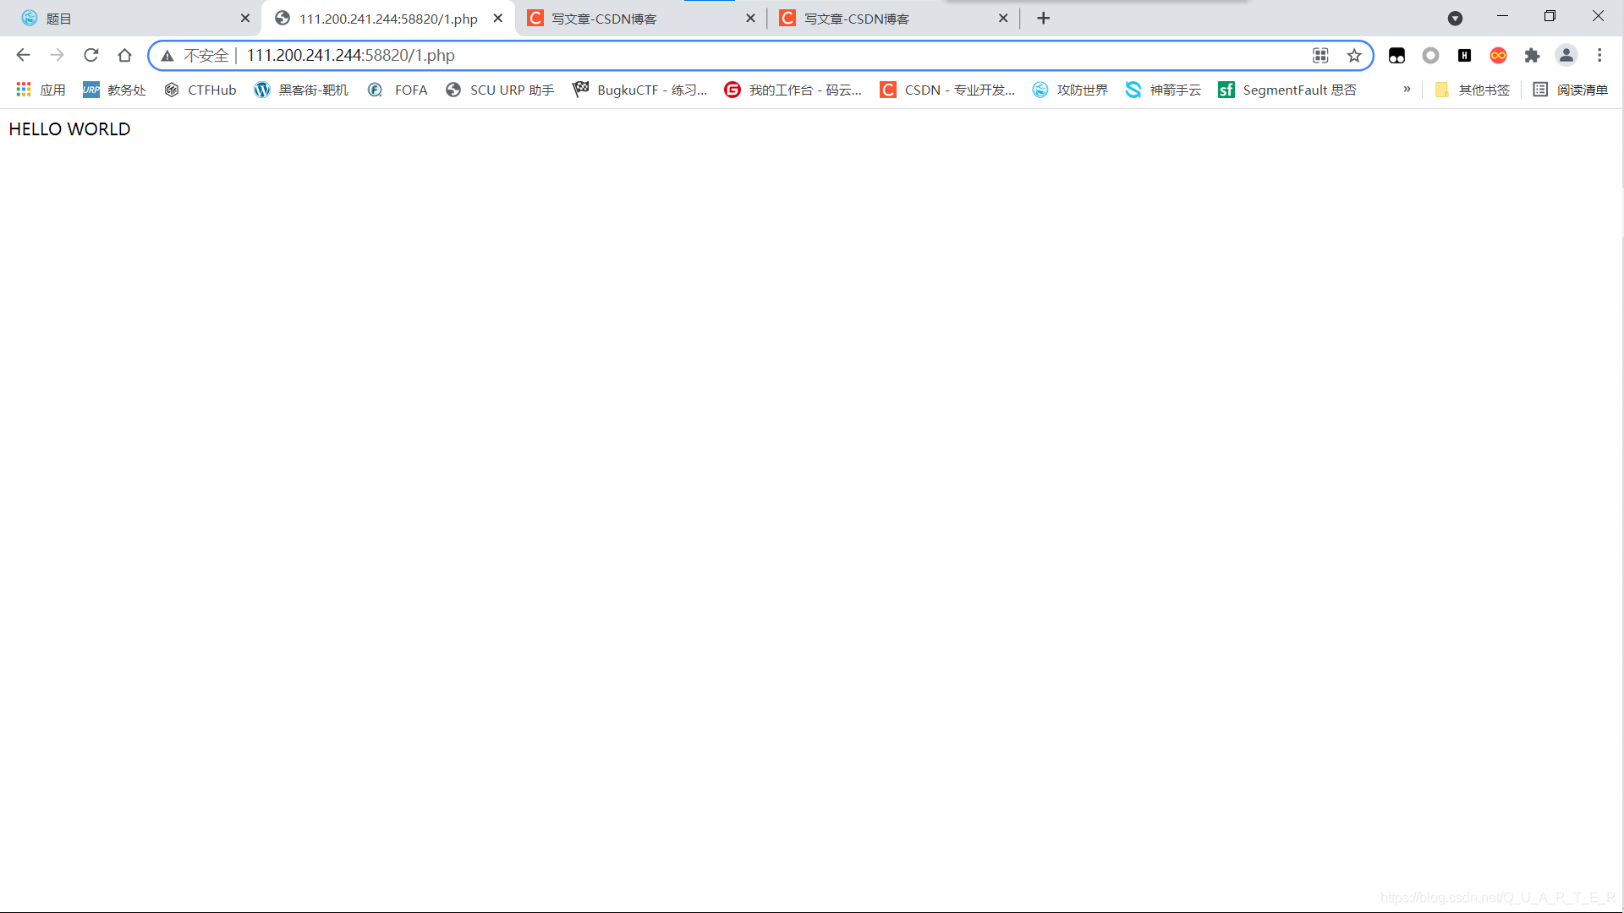This screenshot has width=1624, height=913.
Task: Open Chrome three-dot menu
Action: tap(1599, 55)
